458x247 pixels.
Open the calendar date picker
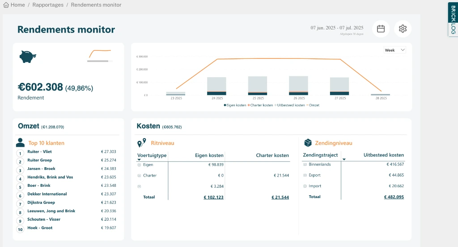click(381, 29)
